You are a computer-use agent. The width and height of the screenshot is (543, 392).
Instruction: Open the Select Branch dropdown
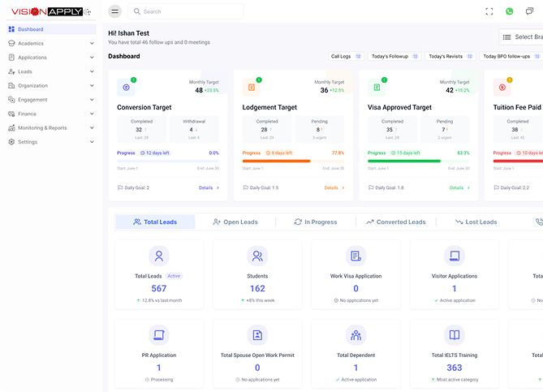click(521, 37)
